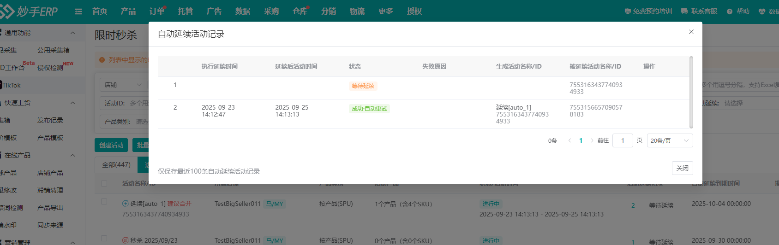Check the 延续[auto_1] activity row checkbox
The image size is (779, 245).
[x=104, y=202]
